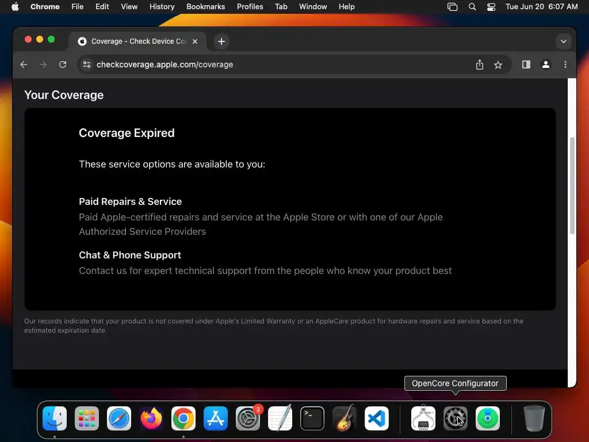
Task: Open the Chrome menu in menu bar
Action: pyautogui.click(x=45, y=6)
